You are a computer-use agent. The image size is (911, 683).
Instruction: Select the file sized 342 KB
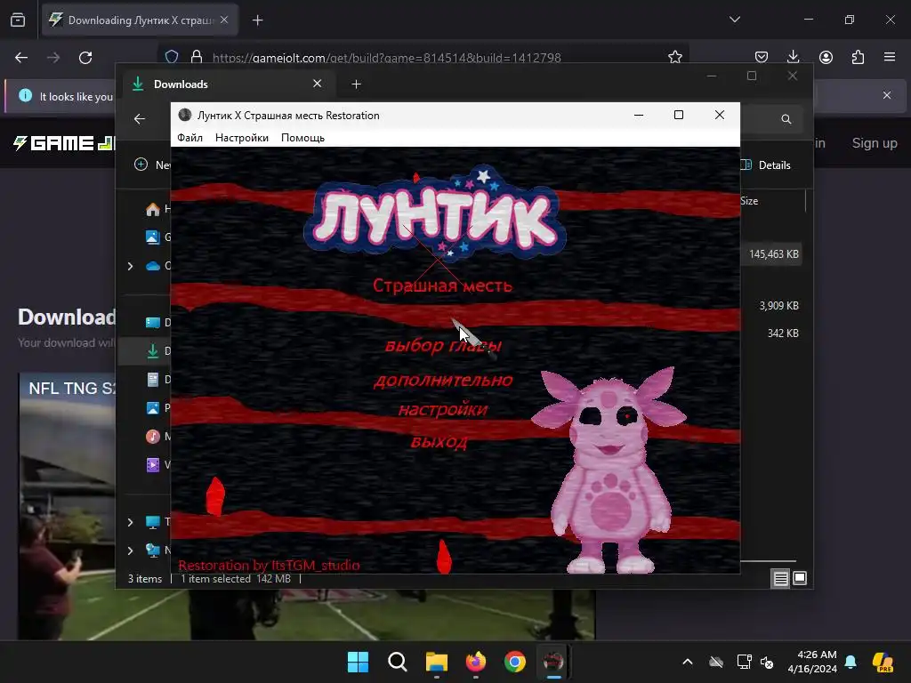click(x=783, y=333)
